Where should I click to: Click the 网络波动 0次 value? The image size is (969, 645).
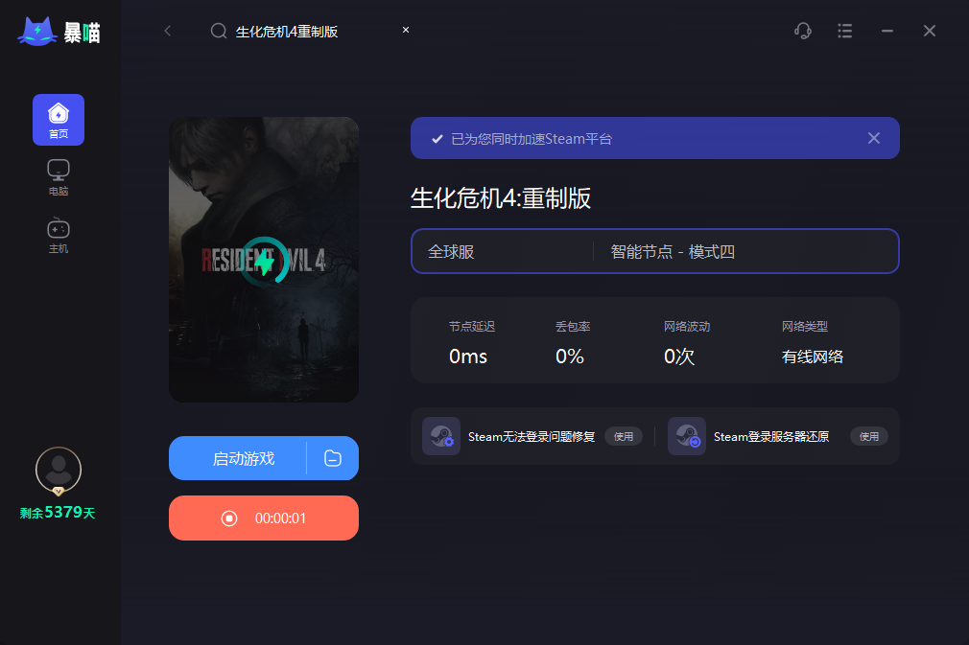679,357
